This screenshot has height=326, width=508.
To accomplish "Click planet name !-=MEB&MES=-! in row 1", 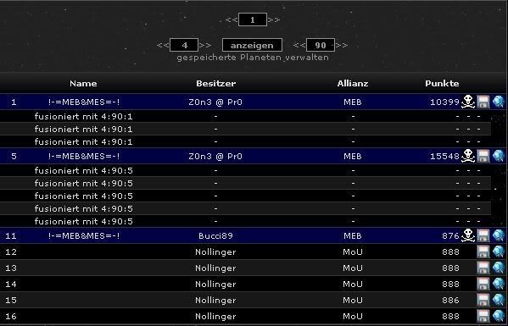I will click(84, 102).
